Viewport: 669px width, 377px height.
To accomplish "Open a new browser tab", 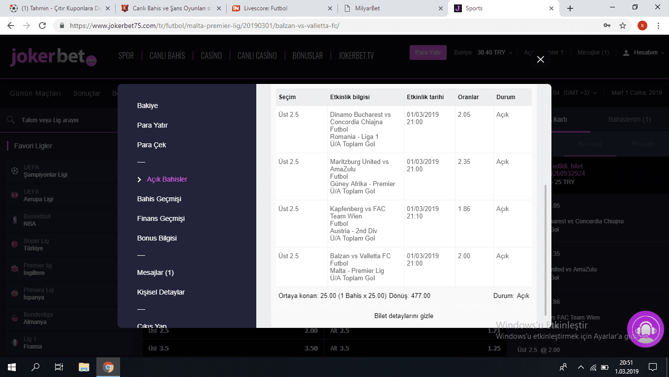I will (x=570, y=8).
